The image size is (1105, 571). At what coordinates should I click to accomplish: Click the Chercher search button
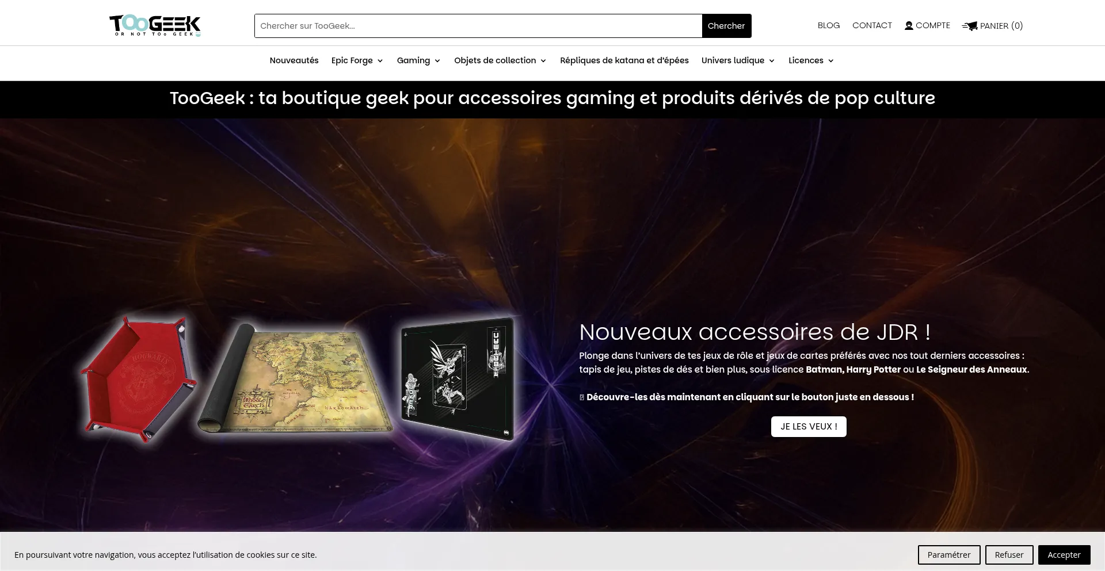point(726,26)
